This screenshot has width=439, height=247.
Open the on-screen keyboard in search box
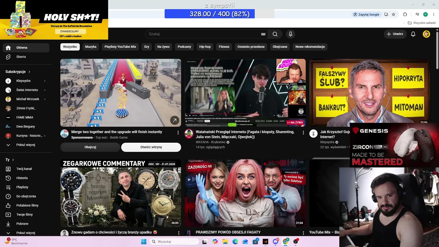[x=263, y=34]
